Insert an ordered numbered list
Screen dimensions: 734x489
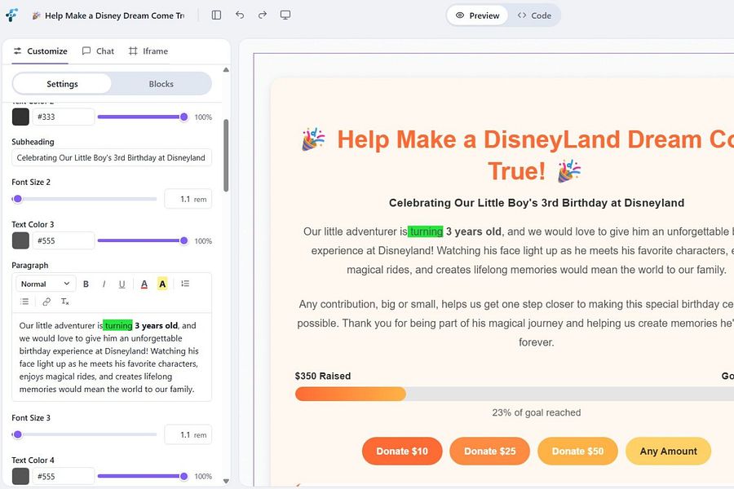185,284
